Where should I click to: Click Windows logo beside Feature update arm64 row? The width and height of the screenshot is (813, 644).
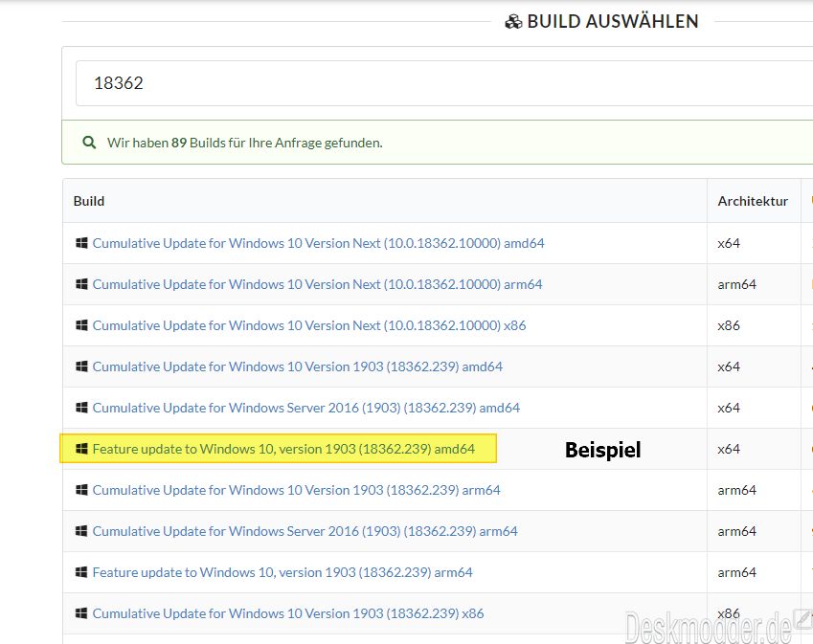click(x=81, y=572)
